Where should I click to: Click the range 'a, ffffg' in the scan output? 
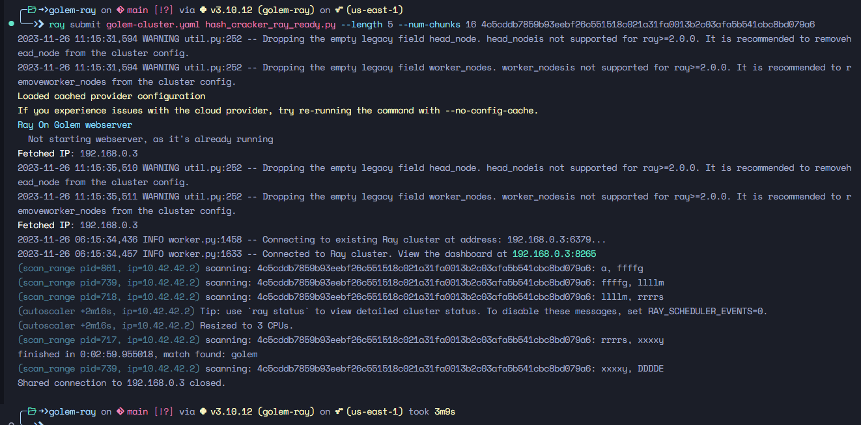coord(622,269)
